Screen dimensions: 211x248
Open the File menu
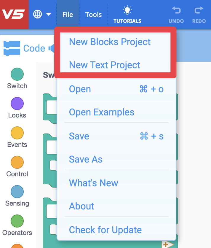click(x=68, y=14)
